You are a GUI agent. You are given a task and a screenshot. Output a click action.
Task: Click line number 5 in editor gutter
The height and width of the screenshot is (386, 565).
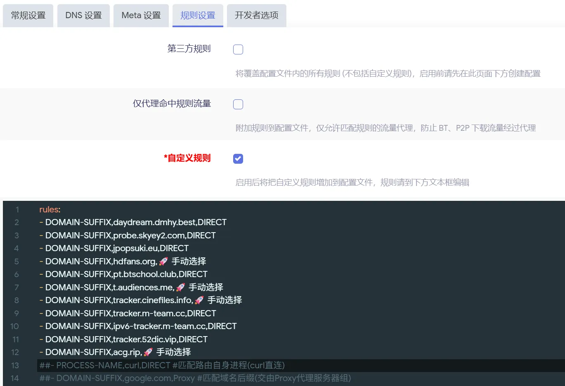(17, 262)
